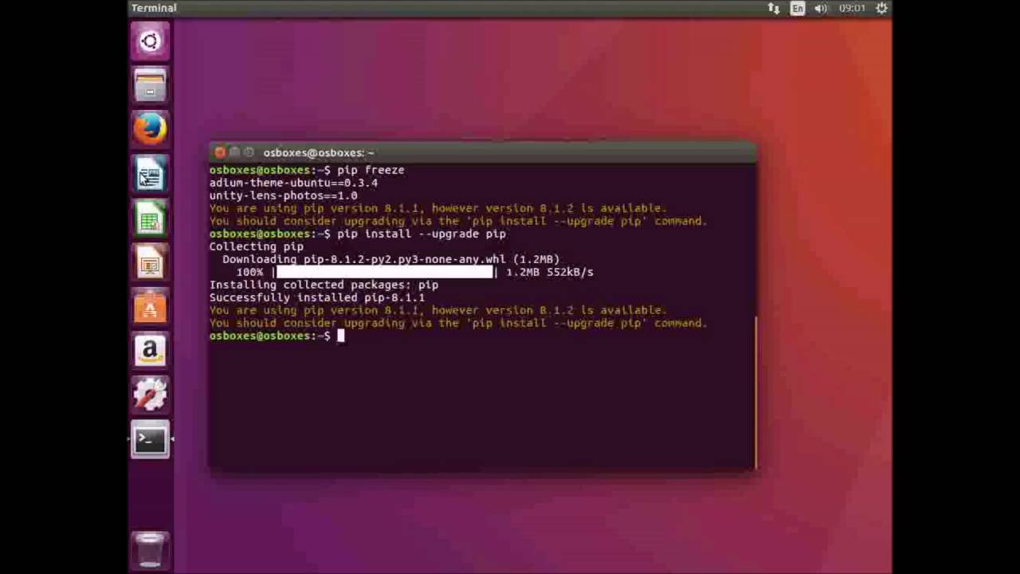Show the calendar from the 09:01 clock

point(852,8)
